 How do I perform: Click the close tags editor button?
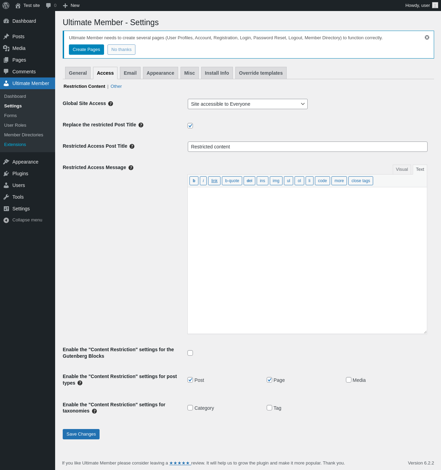(x=361, y=181)
